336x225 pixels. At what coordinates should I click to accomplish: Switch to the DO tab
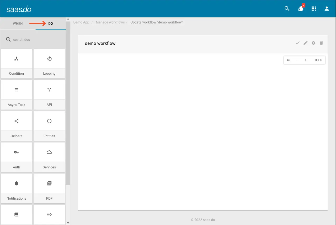click(x=51, y=24)
